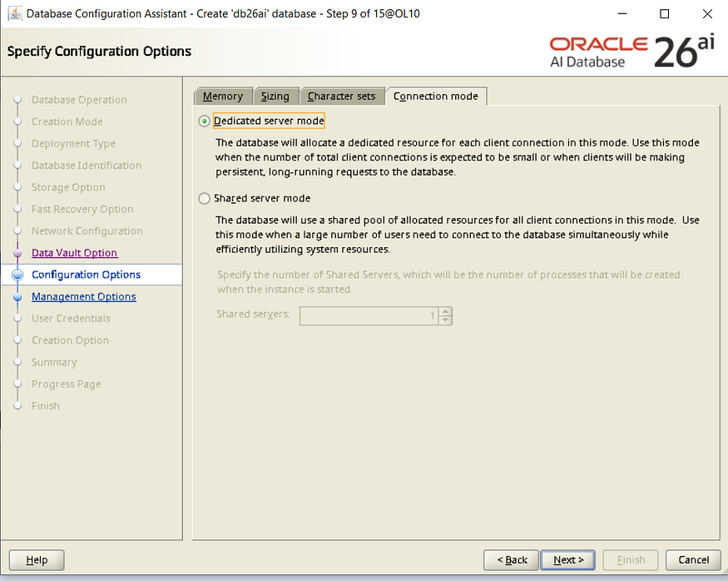The width and height of the screenshot is (728, 581).
Task: Select Shared server mode radio button
Action: point(204,199)
